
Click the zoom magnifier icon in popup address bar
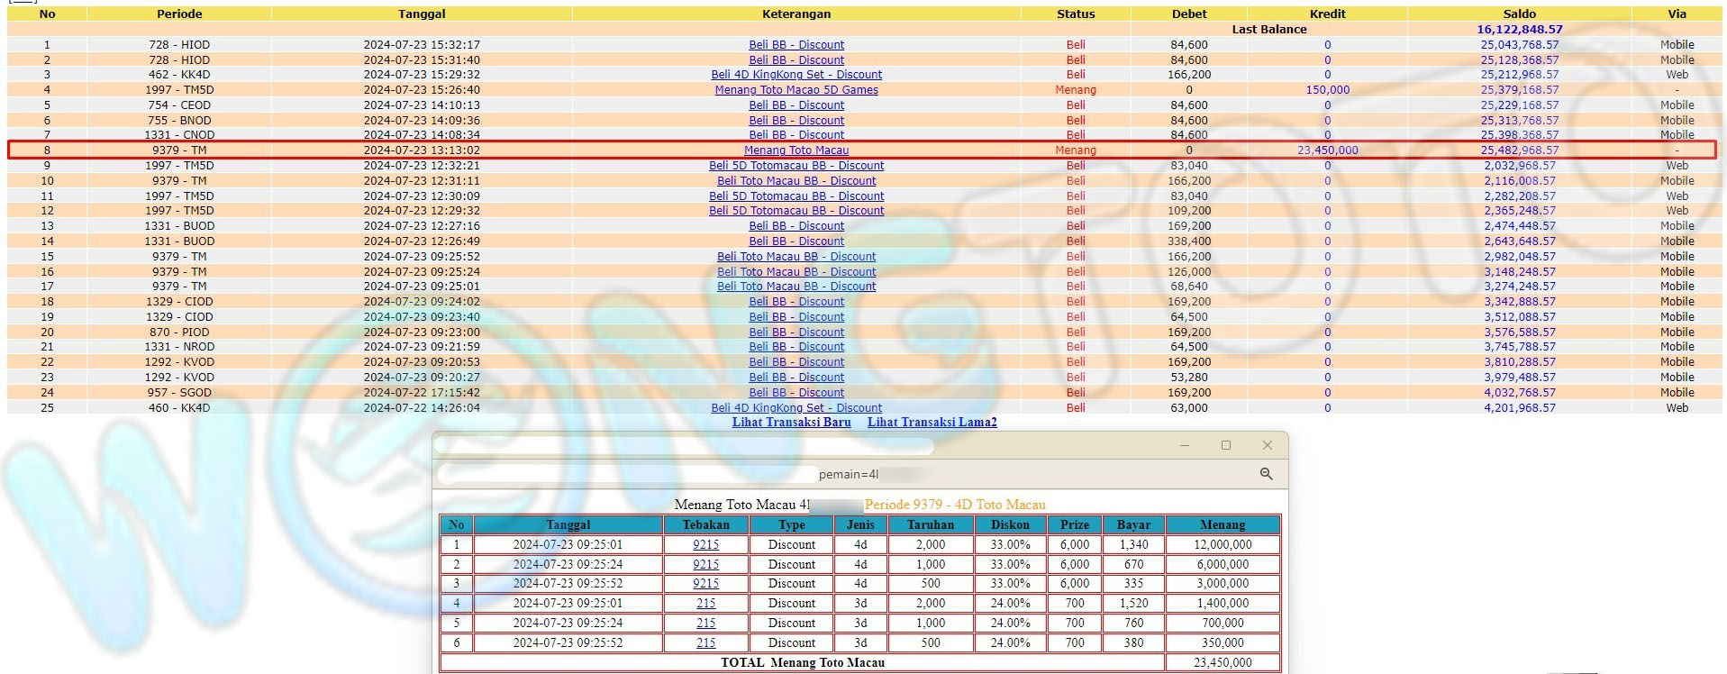(1266, 474)
